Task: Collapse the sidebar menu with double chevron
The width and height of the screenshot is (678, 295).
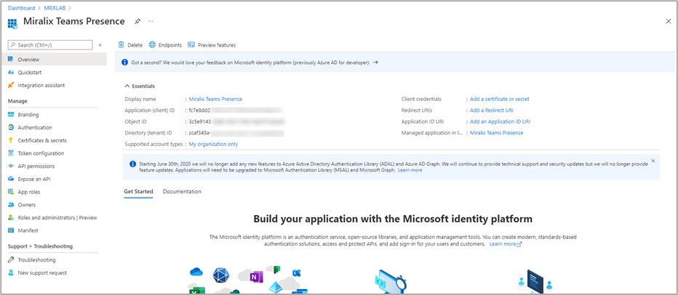Action: tap(100, 45)
